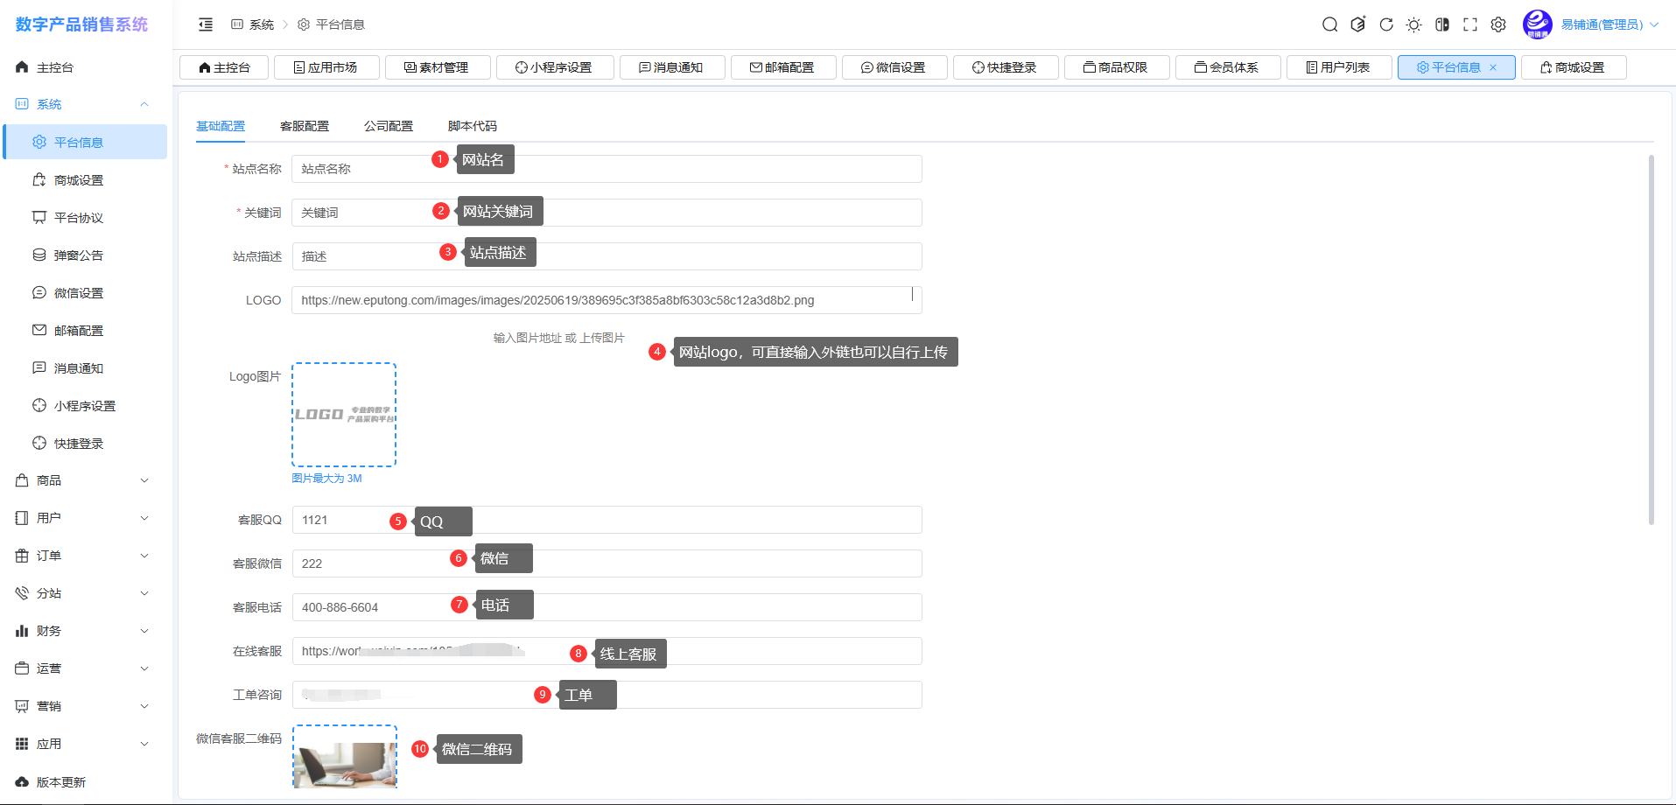The width and height of the screenshot is (1676, 805).
Task: Switch to the 脚本代码 tab
Action: coord(472,126)
